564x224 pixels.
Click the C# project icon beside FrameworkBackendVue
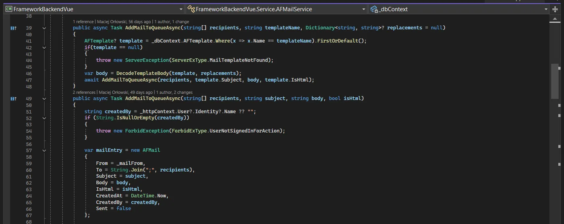9,9
